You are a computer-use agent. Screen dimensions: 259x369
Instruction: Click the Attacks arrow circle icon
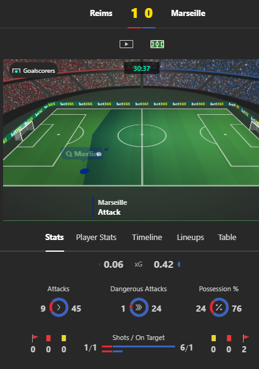point(59,307)
